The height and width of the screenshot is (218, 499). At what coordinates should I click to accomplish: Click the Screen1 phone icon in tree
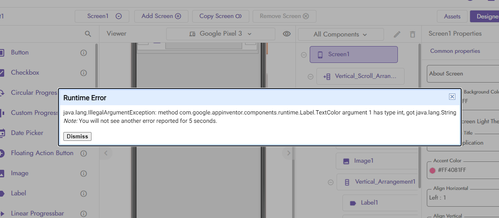coord(320,54)
